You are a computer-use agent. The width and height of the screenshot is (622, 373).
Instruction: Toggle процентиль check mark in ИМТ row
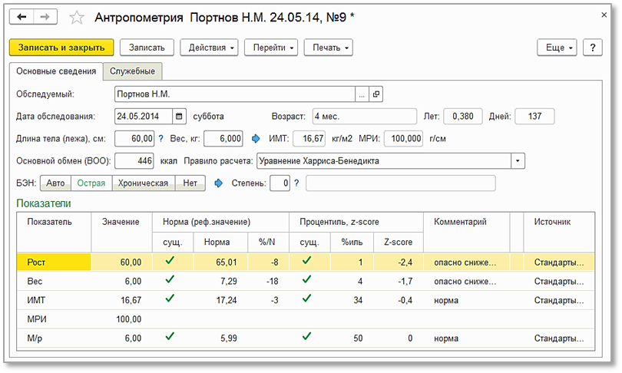pyautogui.click(x=306, y=299)
